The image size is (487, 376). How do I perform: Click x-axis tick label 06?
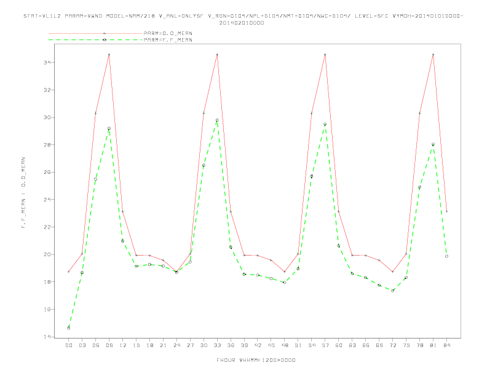click(96, 345)
